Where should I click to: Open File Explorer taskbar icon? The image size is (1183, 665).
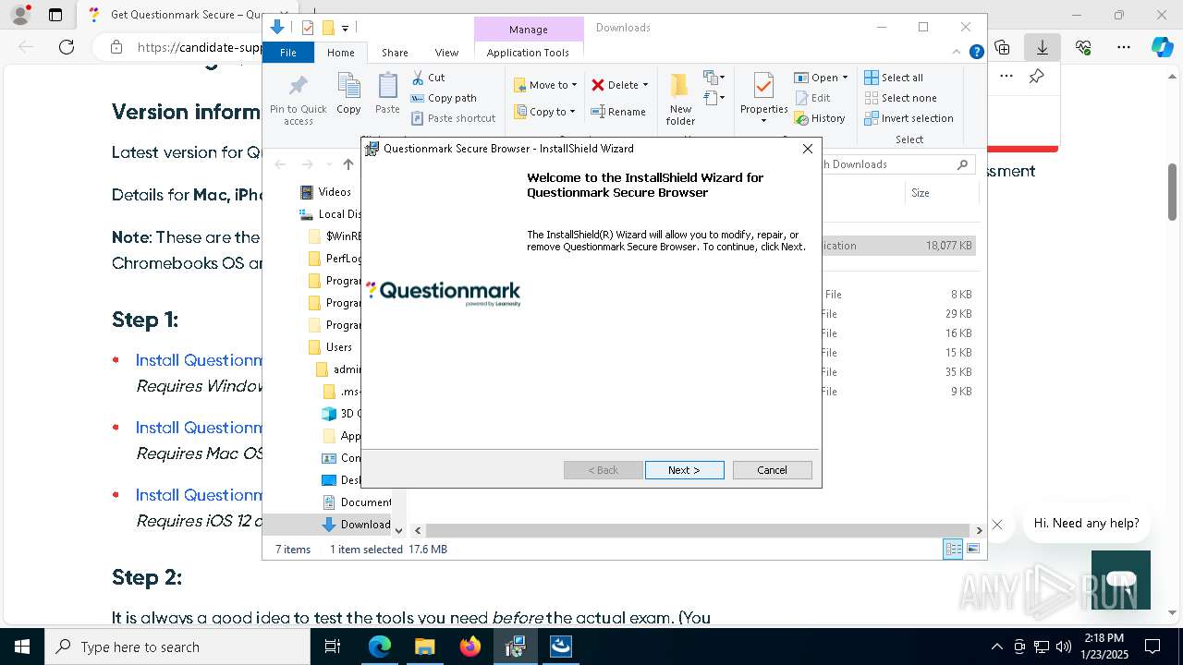(424, 647)
